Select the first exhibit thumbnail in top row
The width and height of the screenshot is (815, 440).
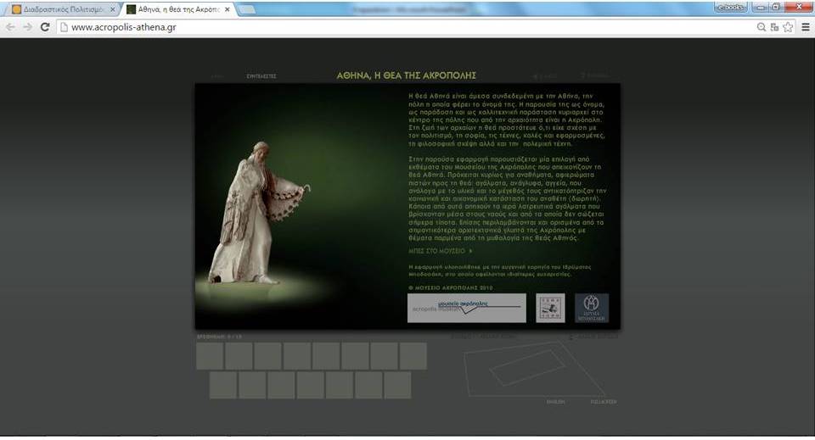pos(210,356)
